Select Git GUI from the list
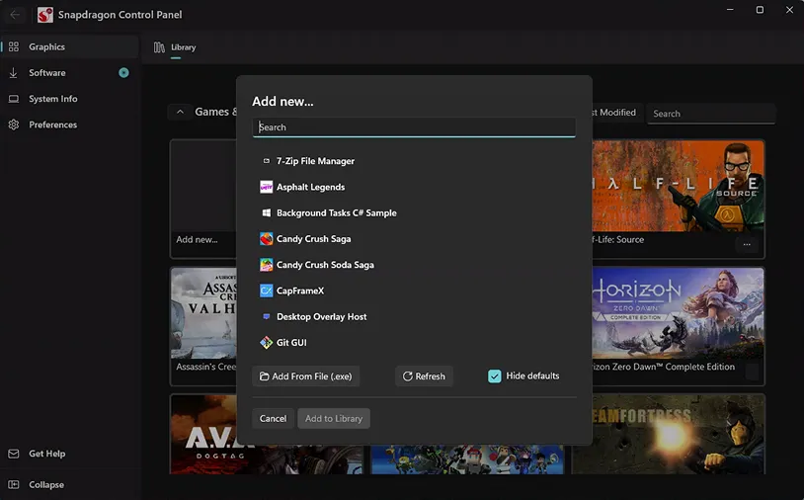Image resolution: width=804 pixels, height=500 pixels. (291, 343)
